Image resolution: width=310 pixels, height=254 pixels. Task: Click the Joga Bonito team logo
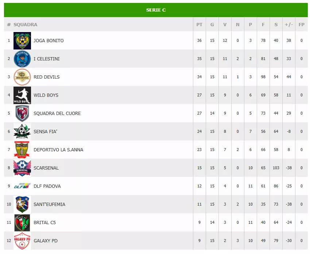(x=22, y=40)
